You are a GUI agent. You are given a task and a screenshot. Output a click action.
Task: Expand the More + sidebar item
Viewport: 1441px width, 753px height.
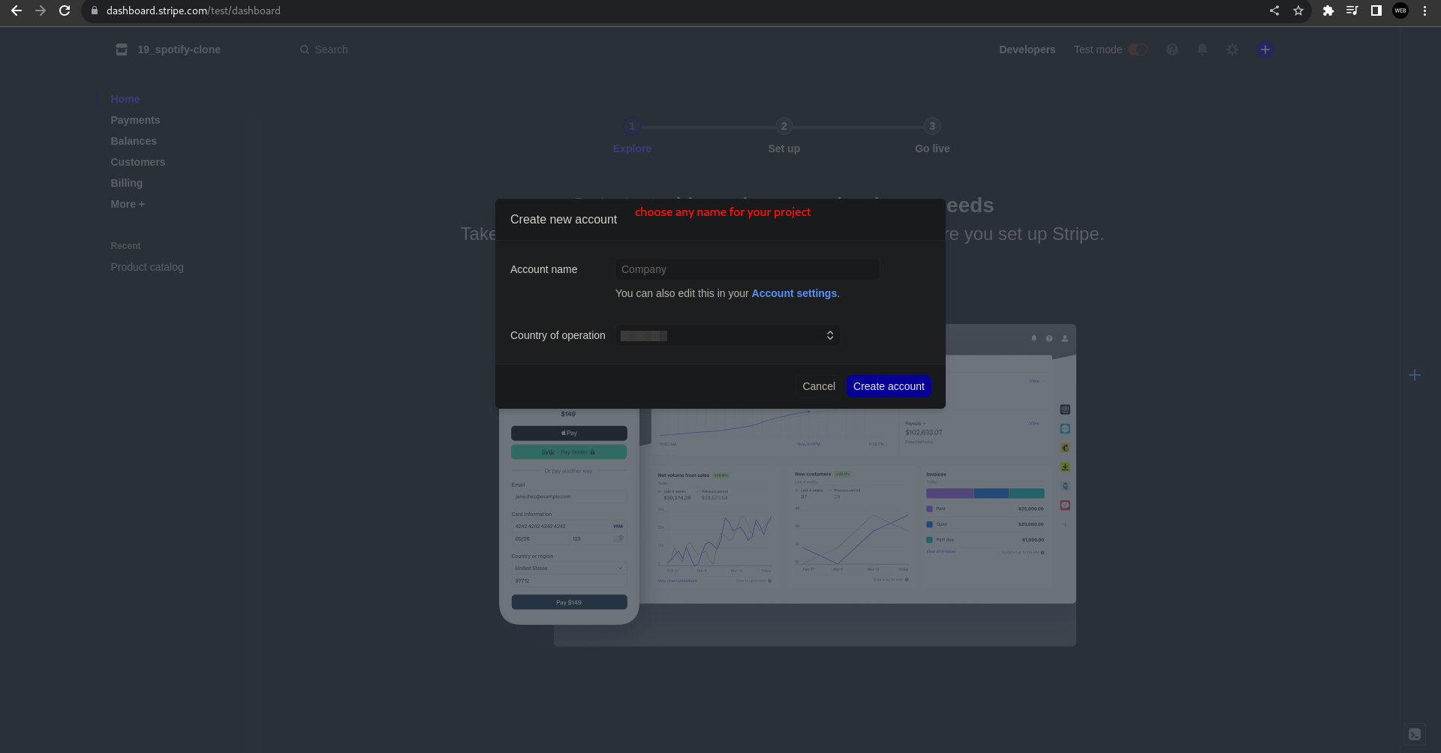pos(128,204)
